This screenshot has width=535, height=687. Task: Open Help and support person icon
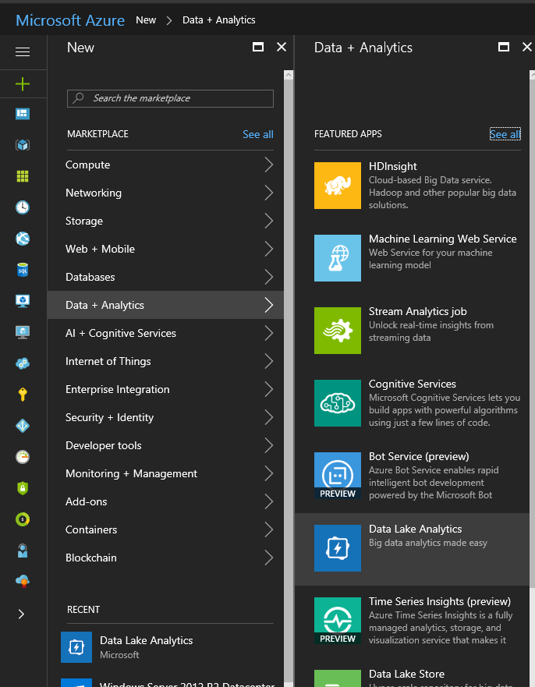23,551
